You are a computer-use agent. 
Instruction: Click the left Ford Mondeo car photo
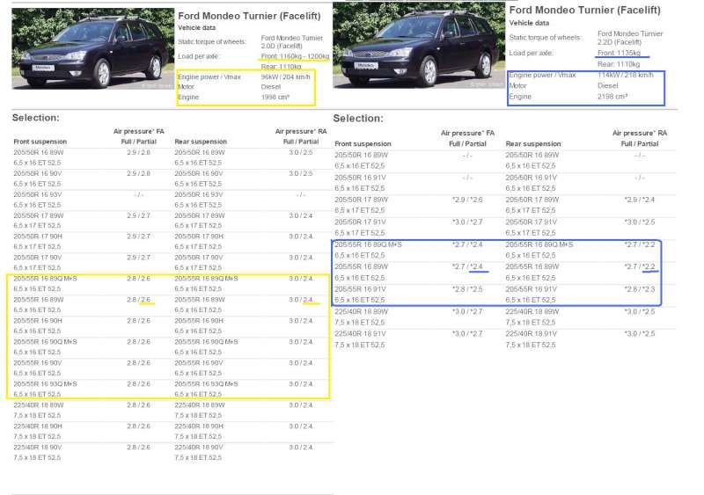(x=88, y=48)
